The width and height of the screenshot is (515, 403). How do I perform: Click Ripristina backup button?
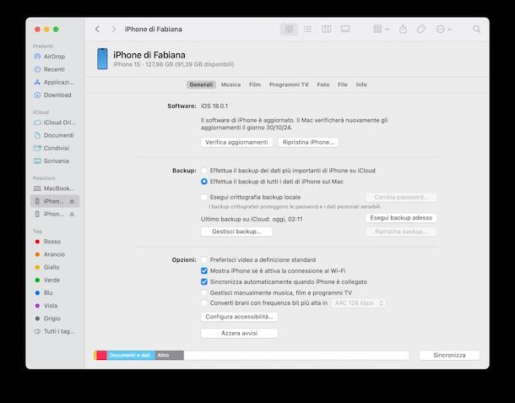coord(401,231)
